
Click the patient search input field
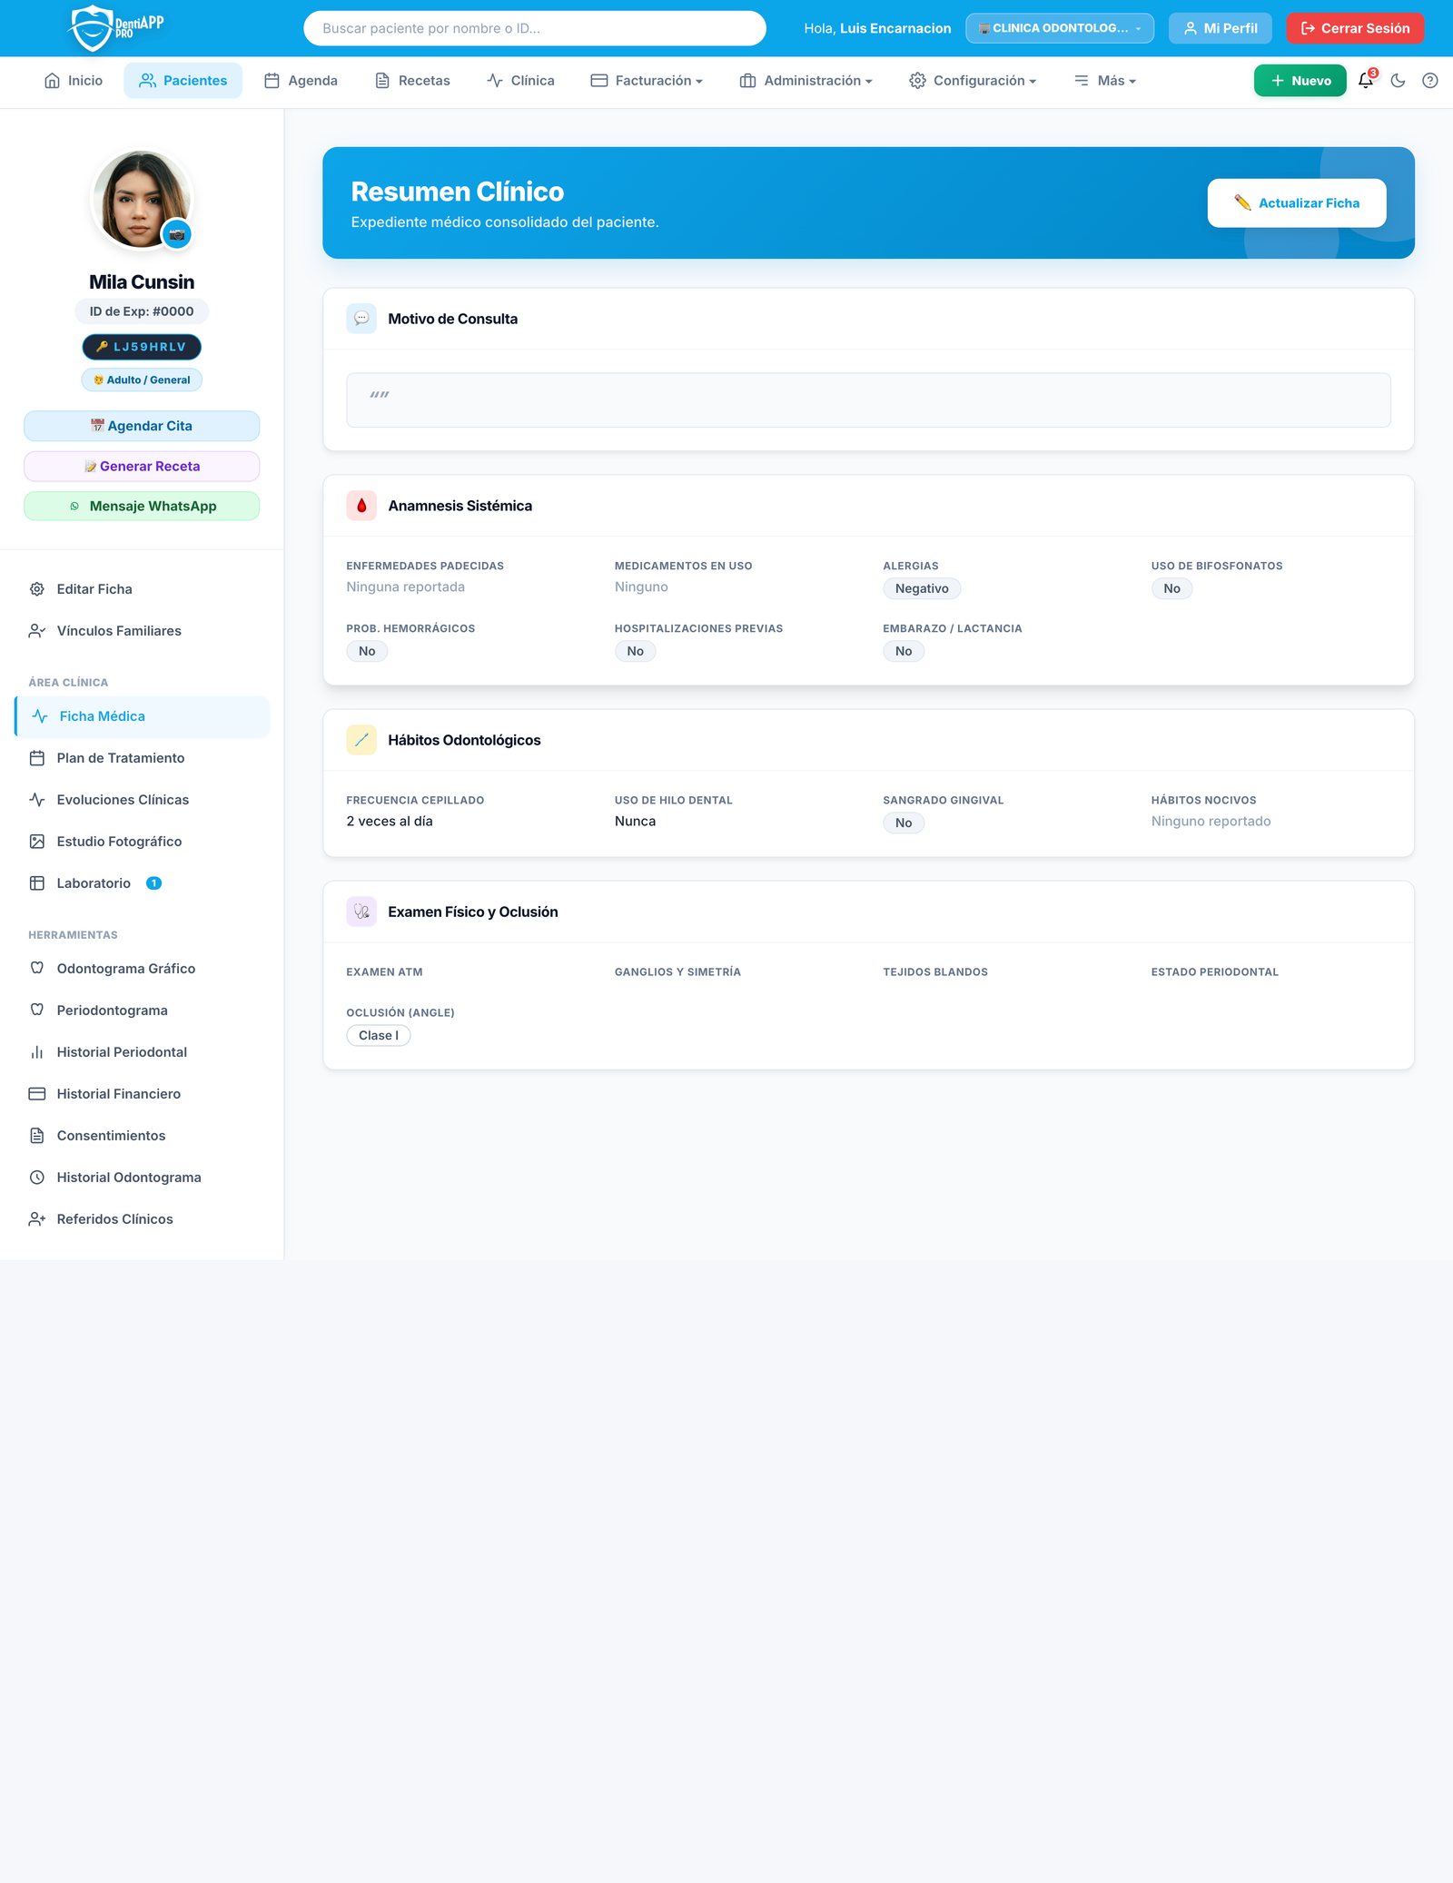click(535, 28)
